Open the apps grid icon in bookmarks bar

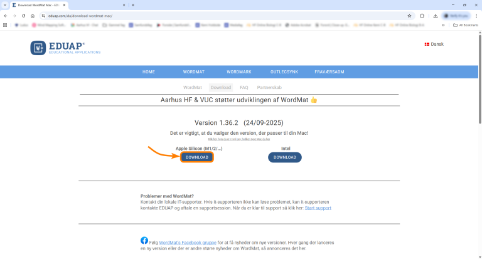point(5,25)
